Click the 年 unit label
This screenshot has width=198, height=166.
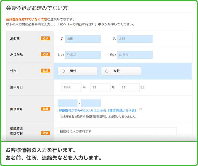pyautogui.click(x=84, y=87)
